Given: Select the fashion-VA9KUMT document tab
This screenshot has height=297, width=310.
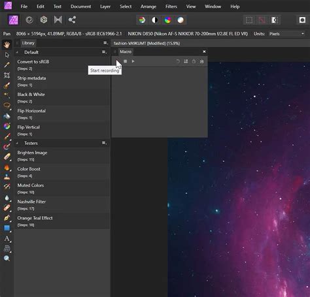Looking at the screenshot, I should [146, 43].
